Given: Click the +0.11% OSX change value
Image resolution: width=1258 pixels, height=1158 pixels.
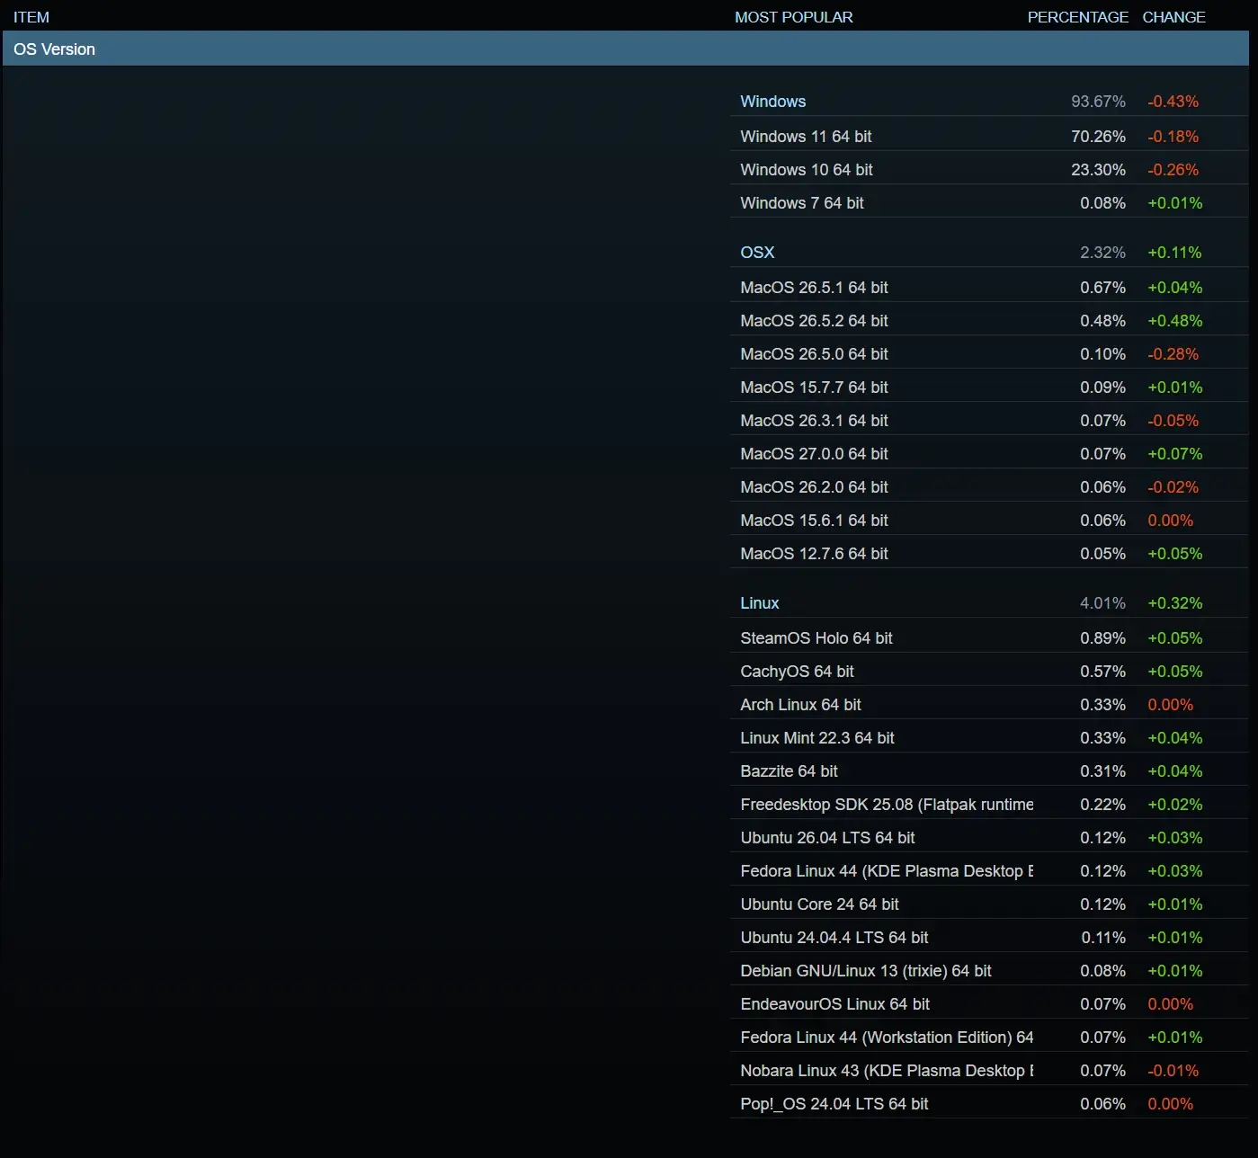Looking at the screenshot, I should point(1174,253).
